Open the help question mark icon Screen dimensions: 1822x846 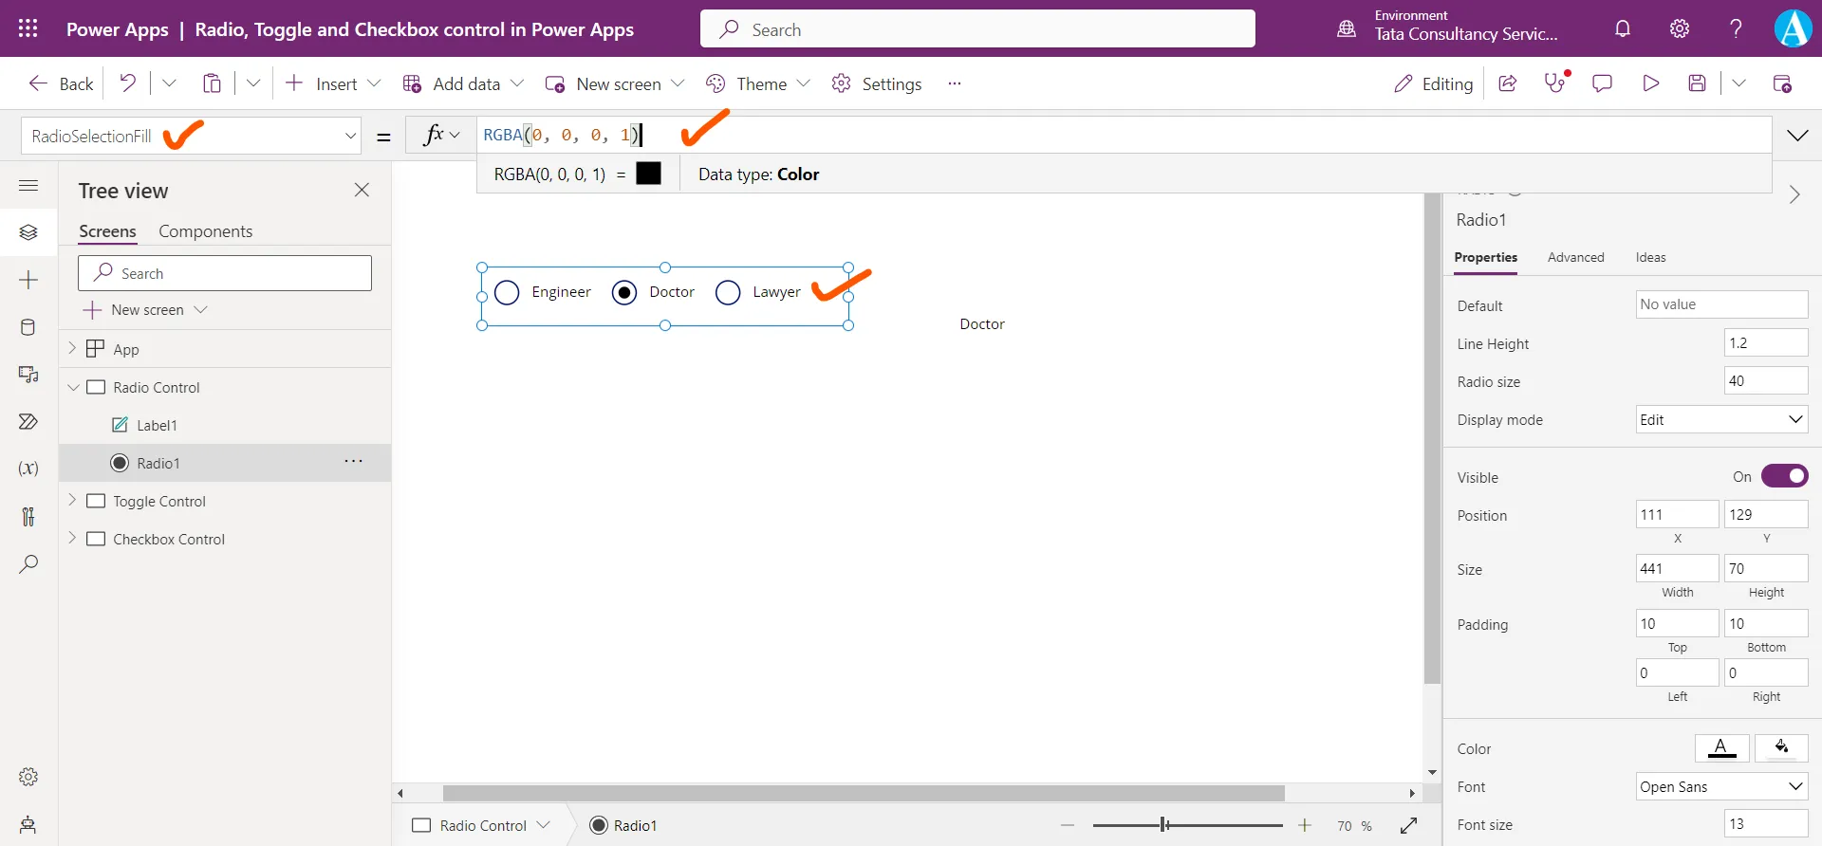1736,28
